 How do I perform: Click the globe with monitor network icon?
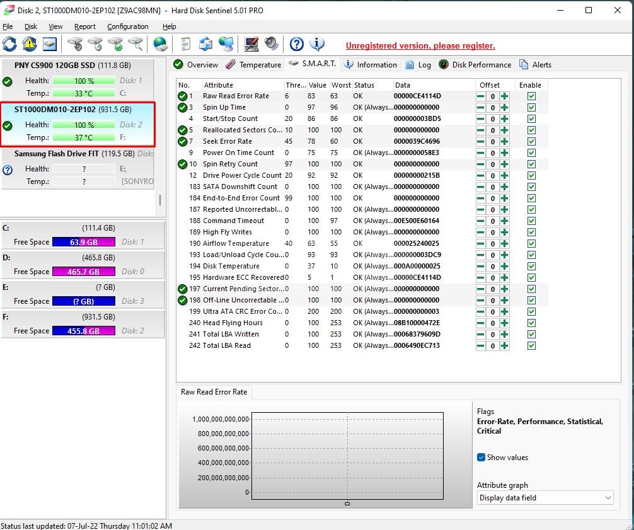pyautogui.click(x=226, y=44)
